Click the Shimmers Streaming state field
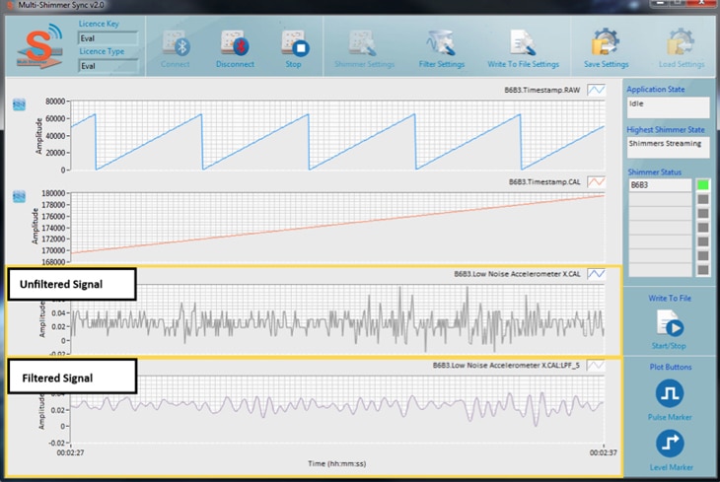Viewport: 720px width, 482px height. pyautogui.click(x=668, y=147)
